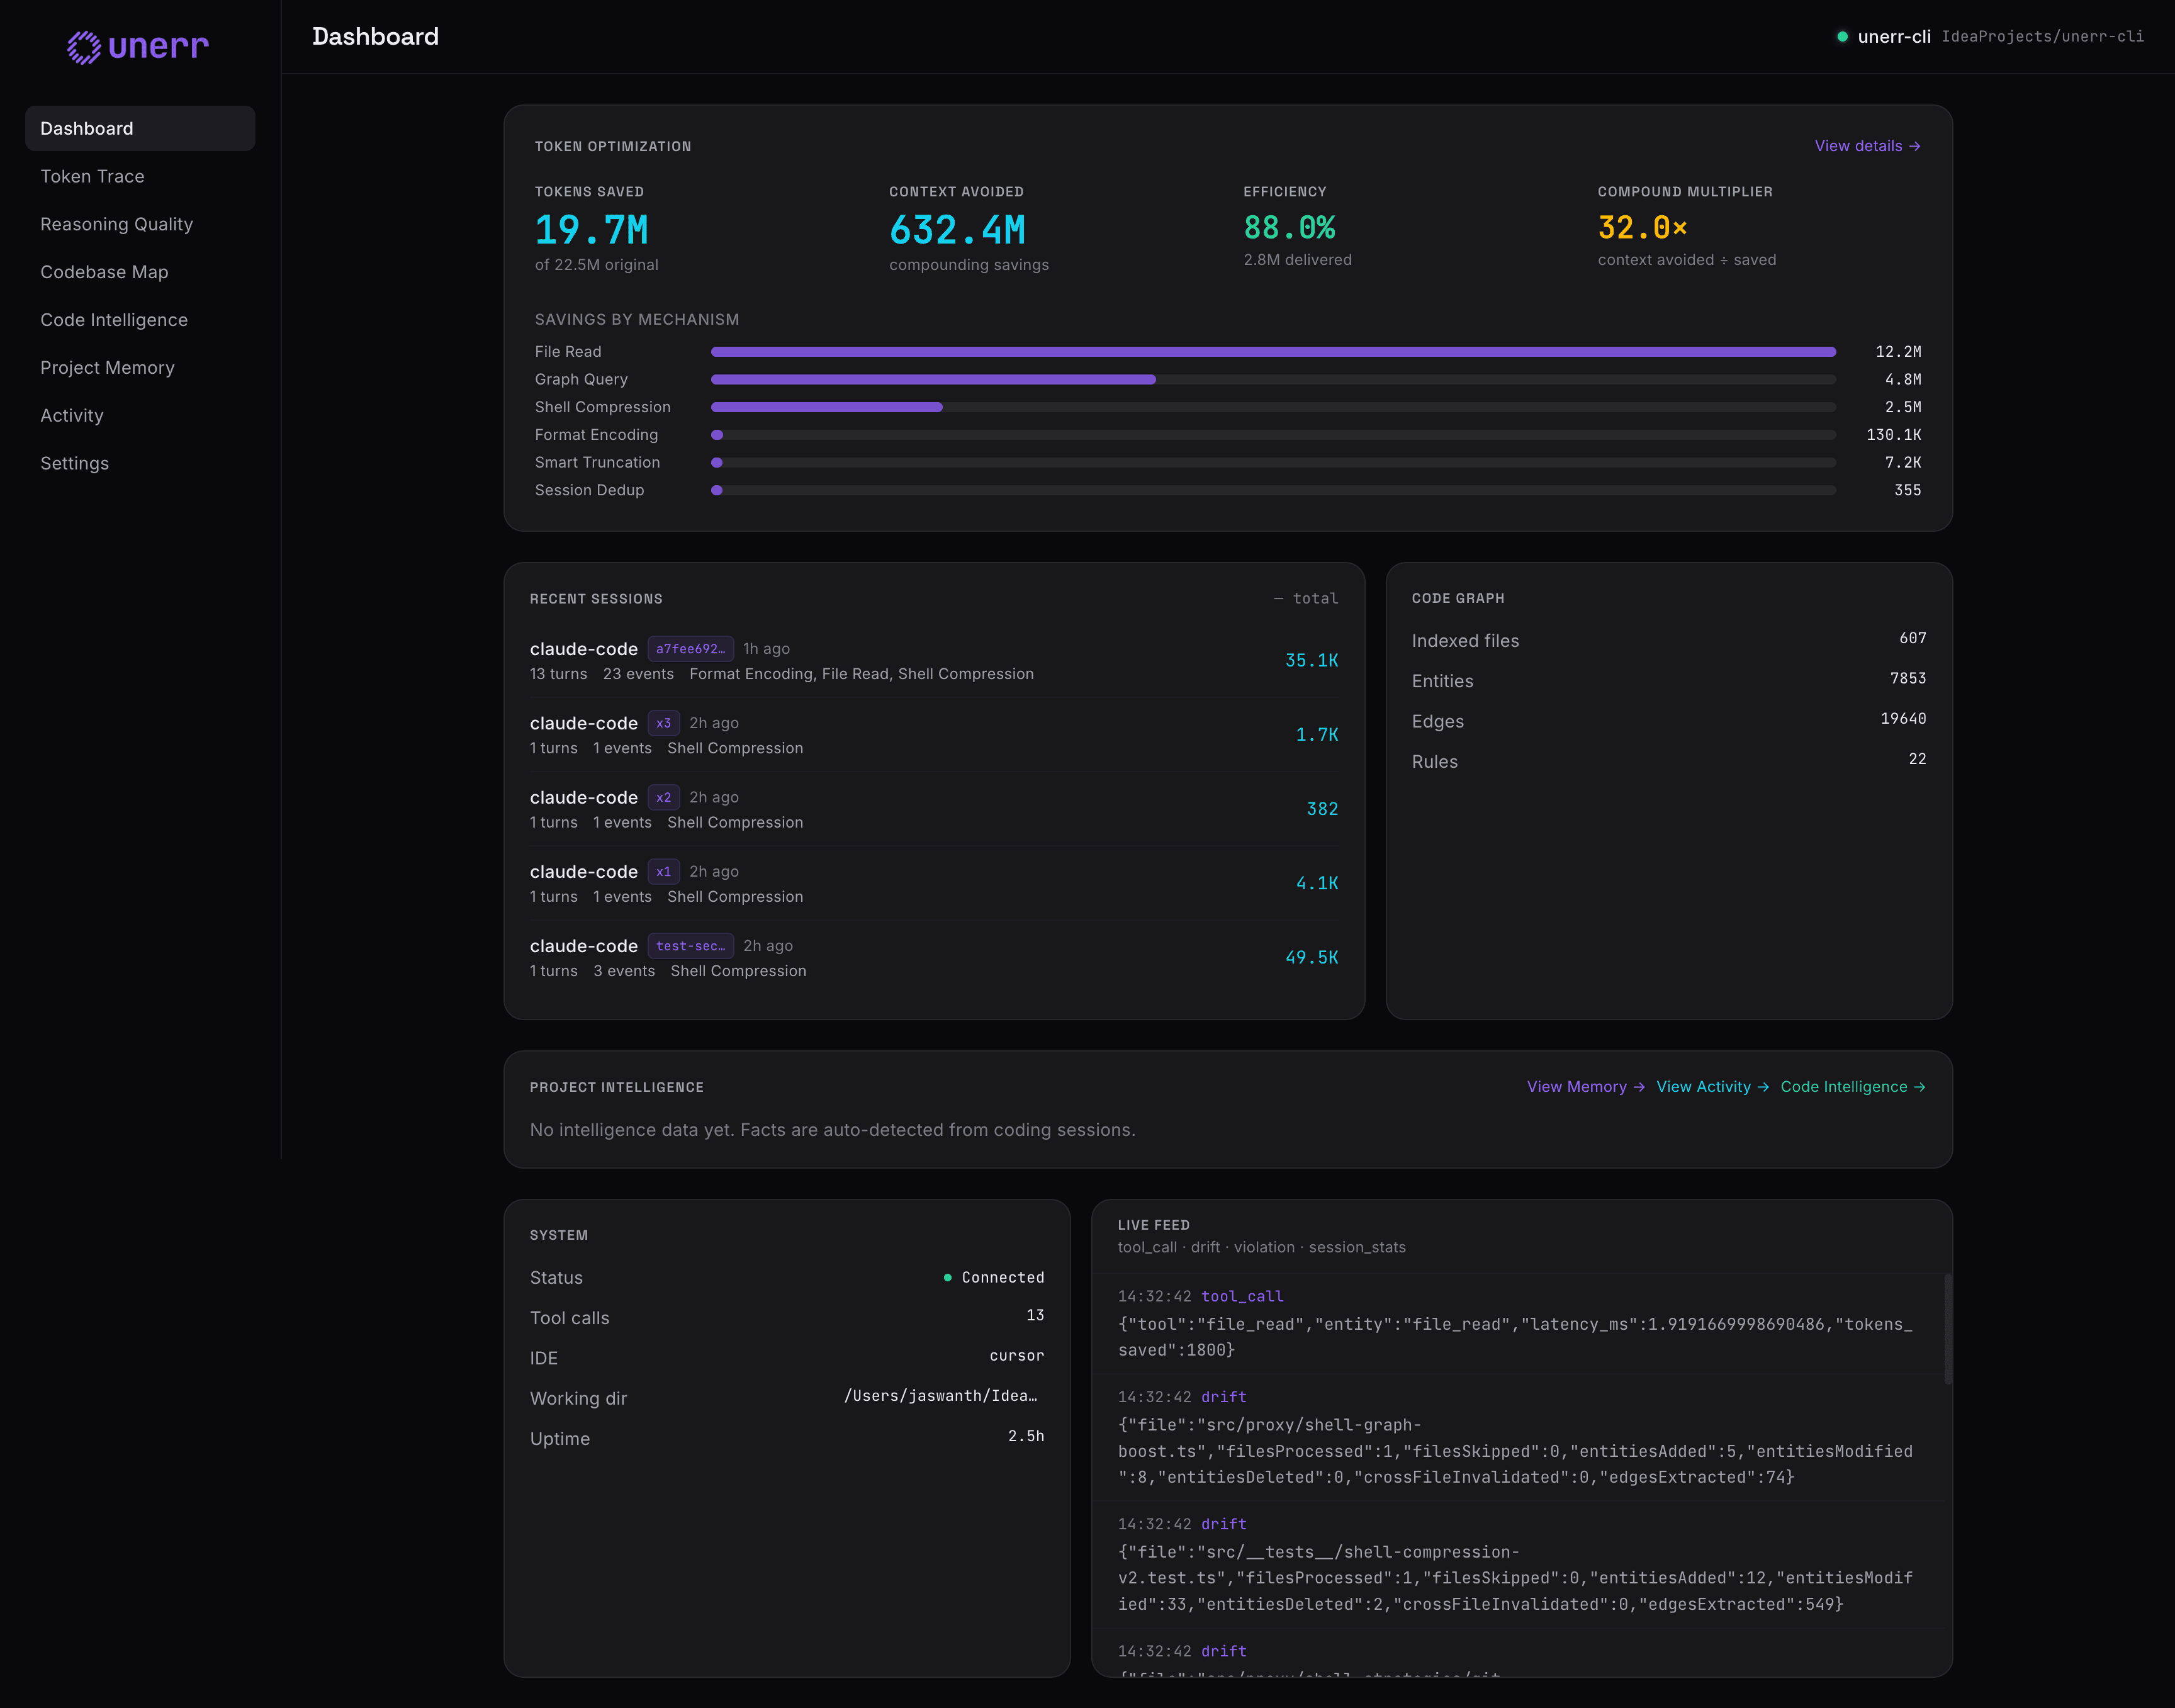The width and height of the screenshot is (2175, 1708).
Task: Click the IdeaProjects/unerr-cli path text
Action: (x=2042, y=37)
